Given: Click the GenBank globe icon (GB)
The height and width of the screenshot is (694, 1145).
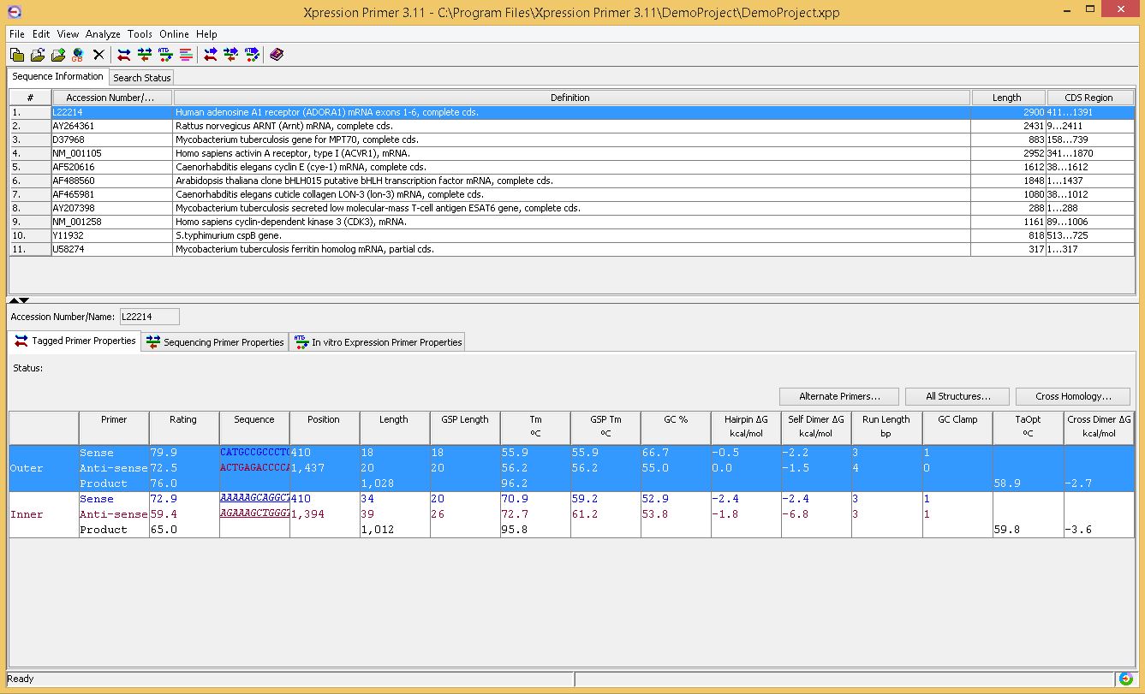Looking at the screenshot, I should [x=78, y=55].
